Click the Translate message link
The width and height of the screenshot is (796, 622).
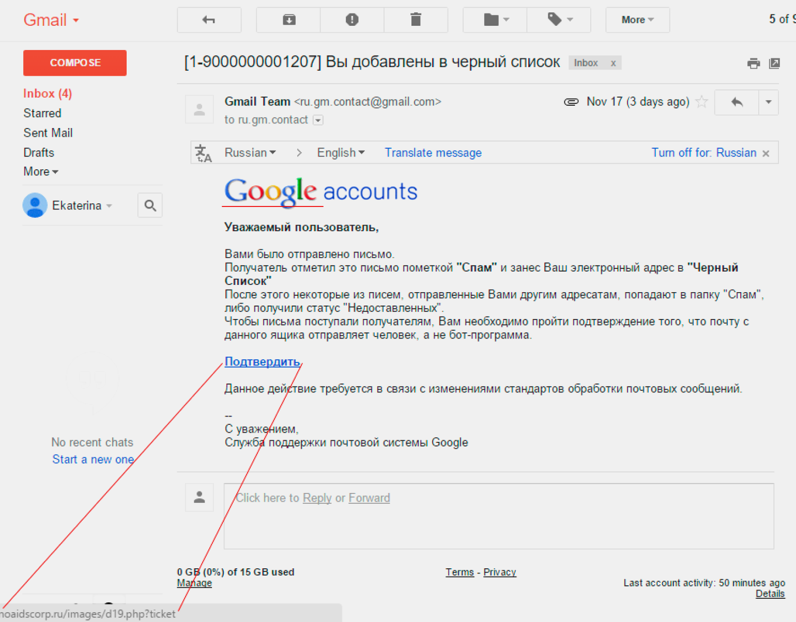(433, 153)
